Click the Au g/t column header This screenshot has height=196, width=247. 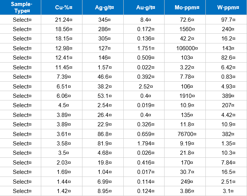pos(144,8)
